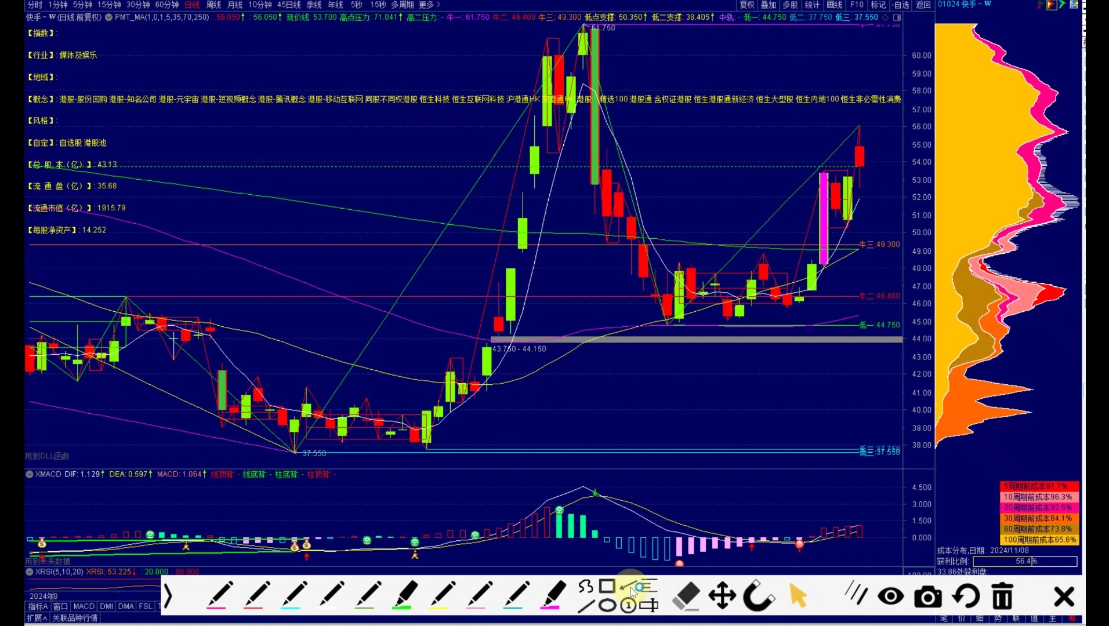Choose the ellipse shape tool

(607, 606)
